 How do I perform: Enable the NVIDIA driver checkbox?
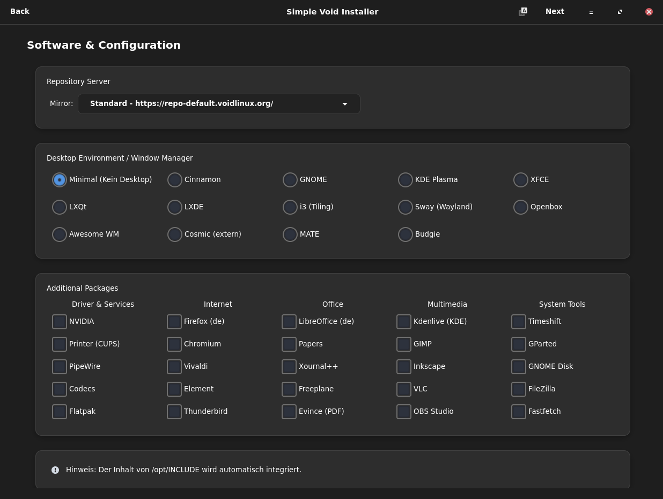click(x=60, y=322)
